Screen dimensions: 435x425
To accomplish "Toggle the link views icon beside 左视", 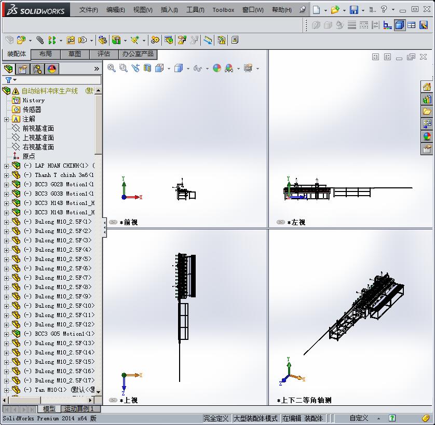I will pos(280,222).
